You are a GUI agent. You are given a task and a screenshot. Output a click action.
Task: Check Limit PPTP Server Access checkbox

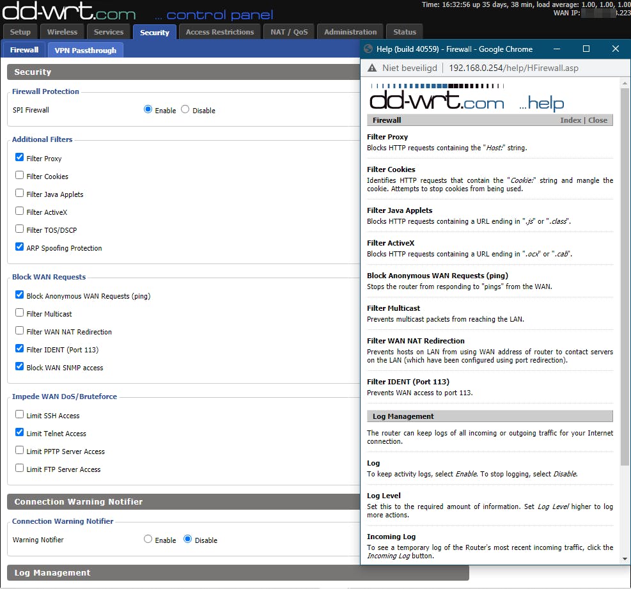(x=19, y=450)
